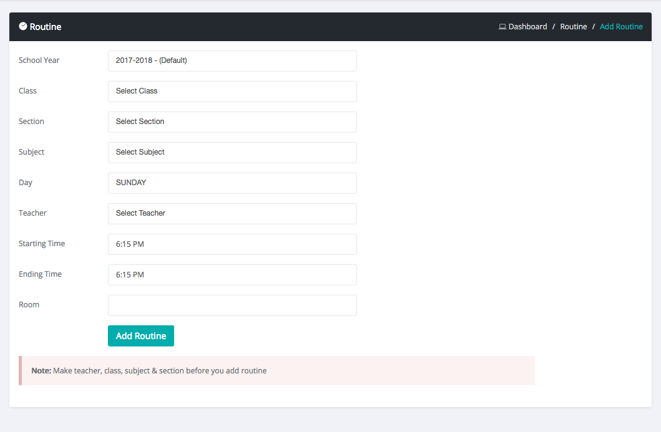Expand the Select Teacher dropdown
661x432 pixels.
coord(232,214)
